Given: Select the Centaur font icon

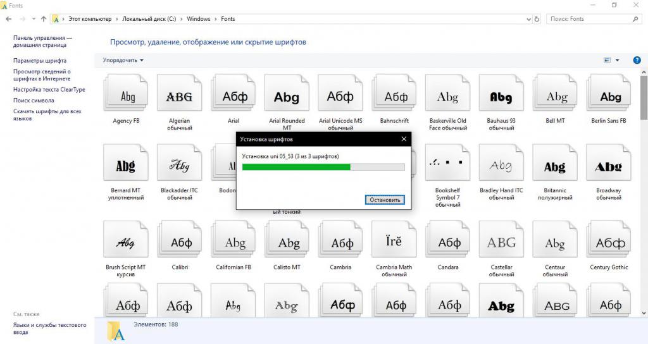Looking at the screenshot, I should tap(555, 240).
